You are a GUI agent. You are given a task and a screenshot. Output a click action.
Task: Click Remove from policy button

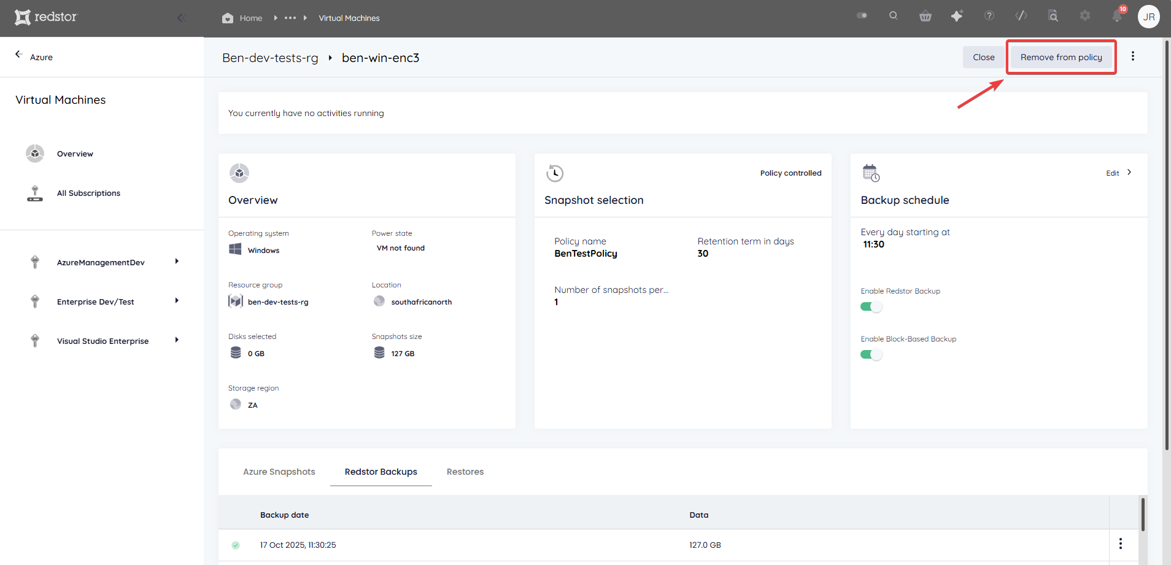[1061, 57]
